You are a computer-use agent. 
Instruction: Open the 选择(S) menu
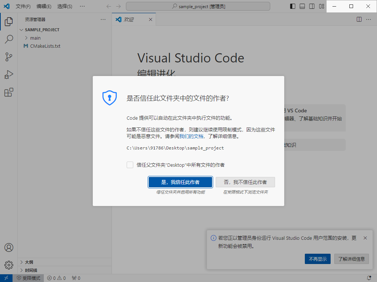click(65, 7)
